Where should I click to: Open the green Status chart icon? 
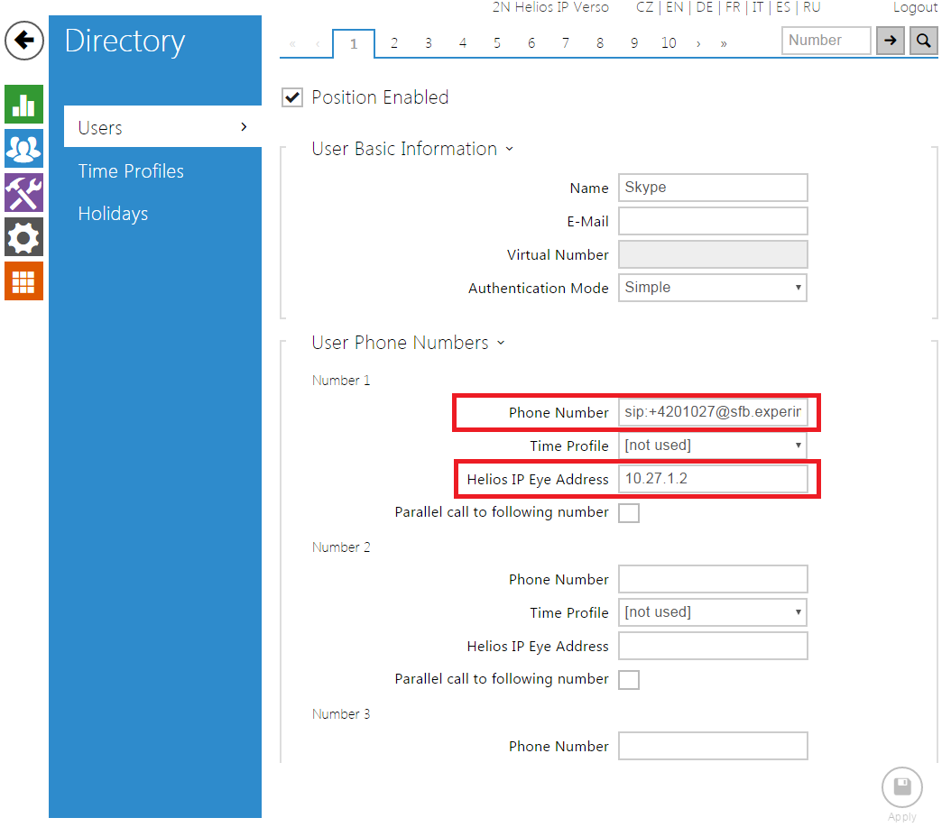click(x=23, y=104)
